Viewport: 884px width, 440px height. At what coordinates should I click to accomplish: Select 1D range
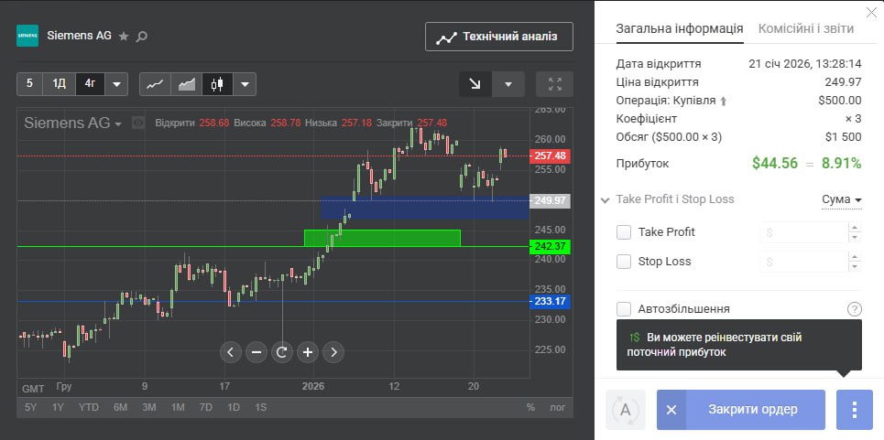(x=234, y=407)
